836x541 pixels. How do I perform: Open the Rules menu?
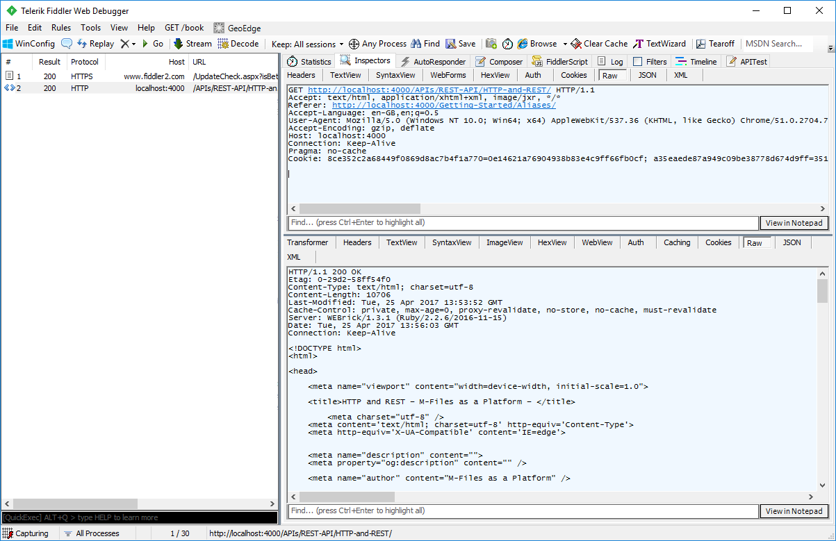pos(60,28)
